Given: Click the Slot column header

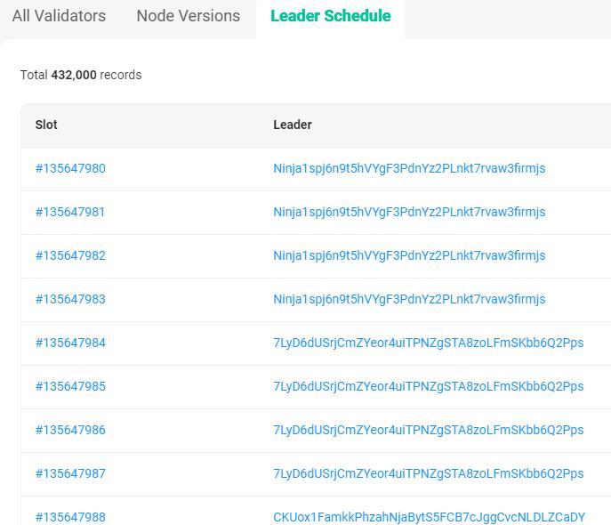Looking at the screenshot, I should [46, 125].
